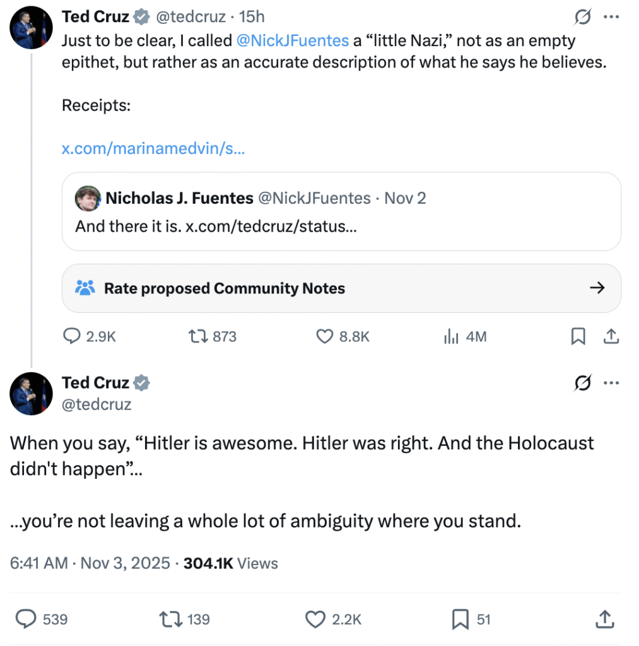Image resolution: width=639 pixels, height=646 pixels.
Task: Like the tweet with 2.2K likes
Action: click(315, 620)
